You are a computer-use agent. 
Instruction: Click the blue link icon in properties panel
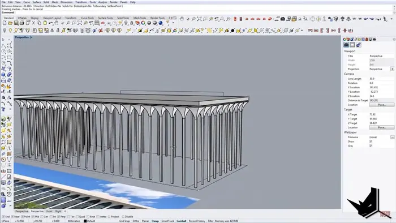(358, 45)
